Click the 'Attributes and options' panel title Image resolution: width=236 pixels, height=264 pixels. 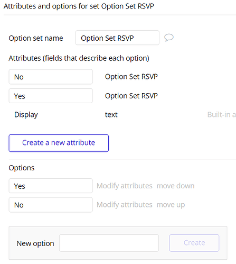[79, 6]
